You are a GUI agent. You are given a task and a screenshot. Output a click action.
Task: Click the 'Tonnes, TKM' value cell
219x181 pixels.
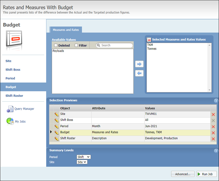click(x=177, y=133)
